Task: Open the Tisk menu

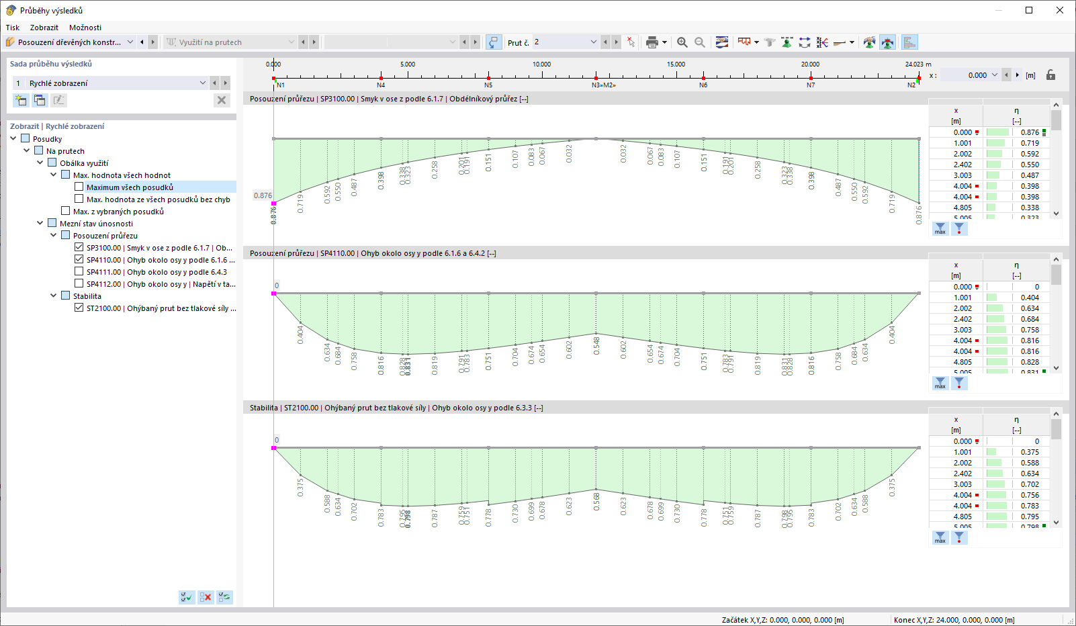Action: click(x=13, y=28)
